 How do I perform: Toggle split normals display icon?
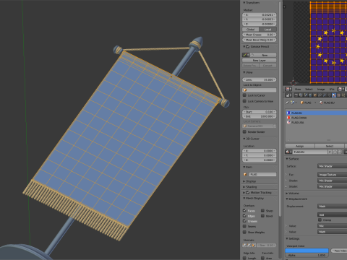[249, 246]
